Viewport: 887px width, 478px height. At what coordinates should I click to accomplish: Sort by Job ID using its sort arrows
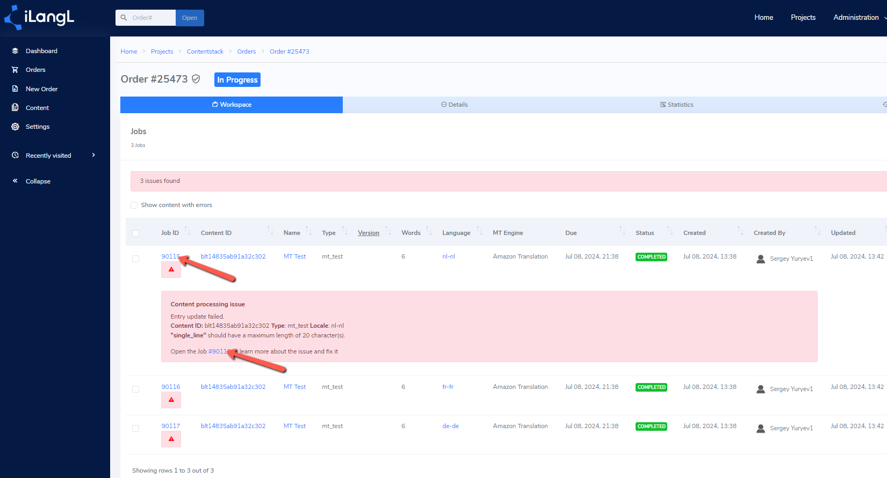(x=188, y=231)
